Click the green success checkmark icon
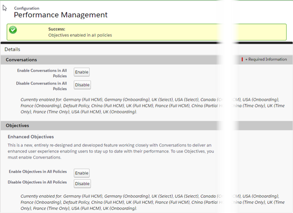Viewport: 293px width, 213px height. coord(13,30)
